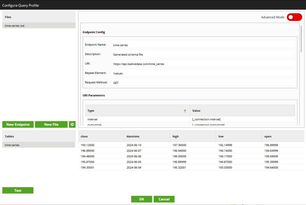The image size is (306, 205).
Task: Cancel the query profile configuration
Action: coord(164,199)
